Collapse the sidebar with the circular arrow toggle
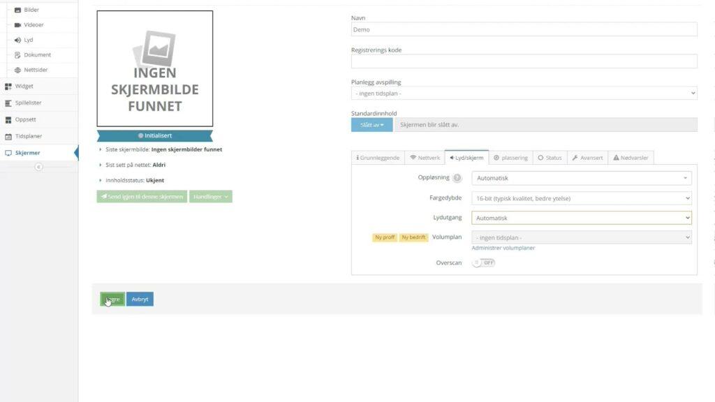The height and width of the screenshot is (402, 715). click(x=40, y=167)
